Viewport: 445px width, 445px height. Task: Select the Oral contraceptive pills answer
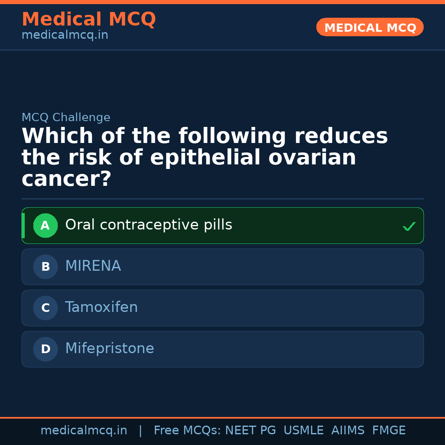(x=149, y=225)
